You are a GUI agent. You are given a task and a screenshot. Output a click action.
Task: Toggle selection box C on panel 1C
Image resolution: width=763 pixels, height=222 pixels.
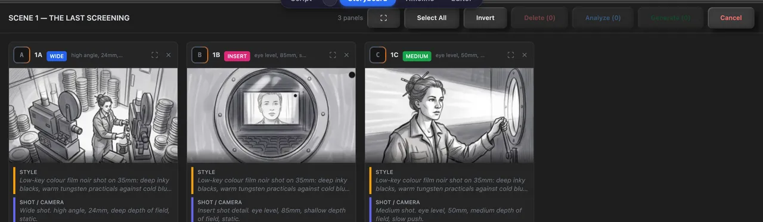tap(377, 55)
